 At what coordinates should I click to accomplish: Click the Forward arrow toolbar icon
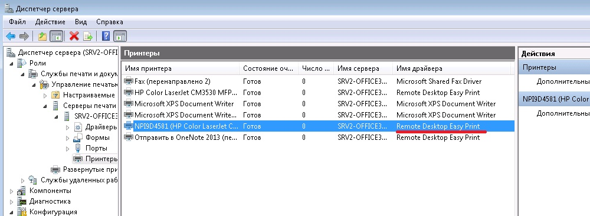point(24,36)
